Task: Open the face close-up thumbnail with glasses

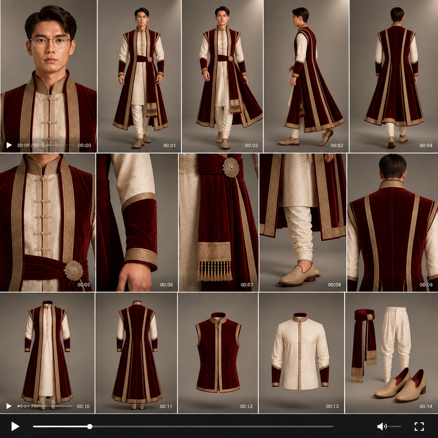Action: [48, 76]
